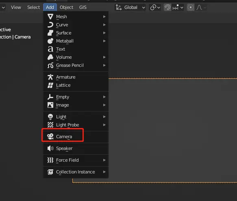Add an Armature object
The height and width of the screenshot is (201, 237).
pyautogui.click(x=76, y=77)
